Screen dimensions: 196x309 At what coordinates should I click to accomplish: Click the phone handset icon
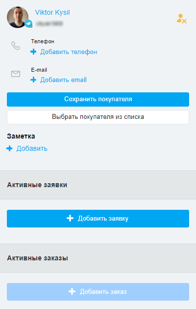16,46
